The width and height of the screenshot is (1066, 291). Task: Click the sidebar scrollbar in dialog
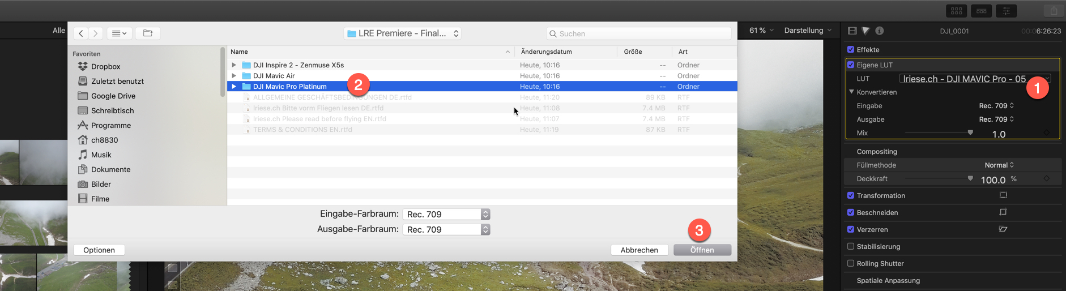(223, 72)
